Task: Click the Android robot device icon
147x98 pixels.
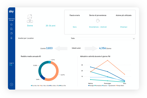Action: pos(98,21)
